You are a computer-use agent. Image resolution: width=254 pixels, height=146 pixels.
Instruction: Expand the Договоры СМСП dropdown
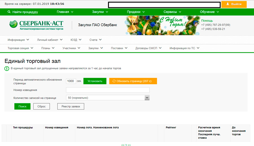(148, 48)
